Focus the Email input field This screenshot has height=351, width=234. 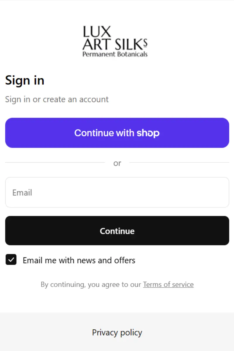[x=117, y=192]
